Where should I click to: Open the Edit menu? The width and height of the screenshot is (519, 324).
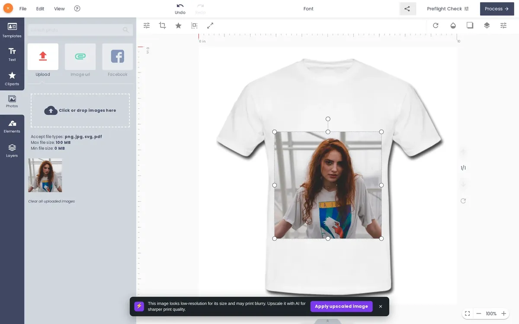pos(40,9)
